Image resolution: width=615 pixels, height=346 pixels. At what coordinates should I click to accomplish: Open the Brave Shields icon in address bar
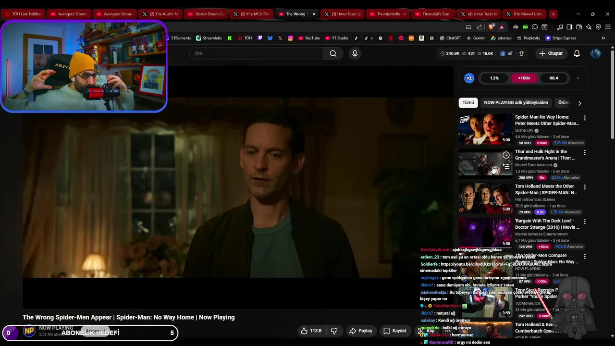tap(491, 27)
